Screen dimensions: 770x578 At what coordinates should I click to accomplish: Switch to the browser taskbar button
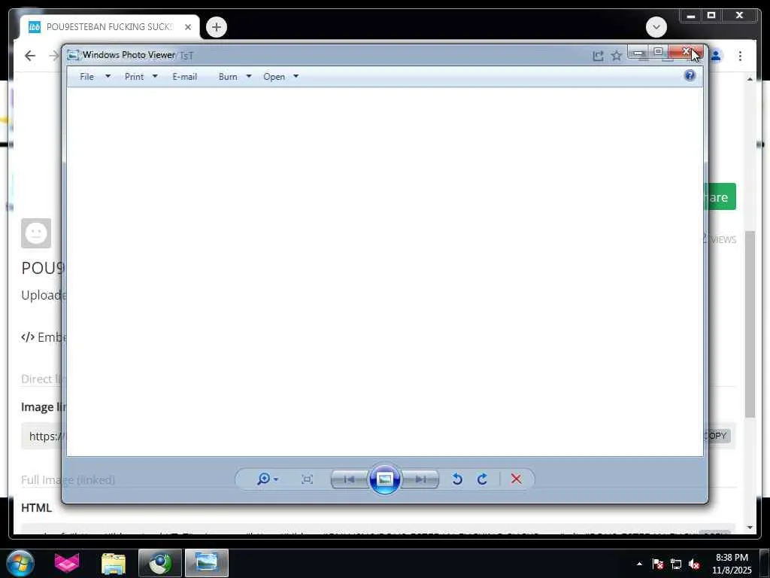[160, 563]
